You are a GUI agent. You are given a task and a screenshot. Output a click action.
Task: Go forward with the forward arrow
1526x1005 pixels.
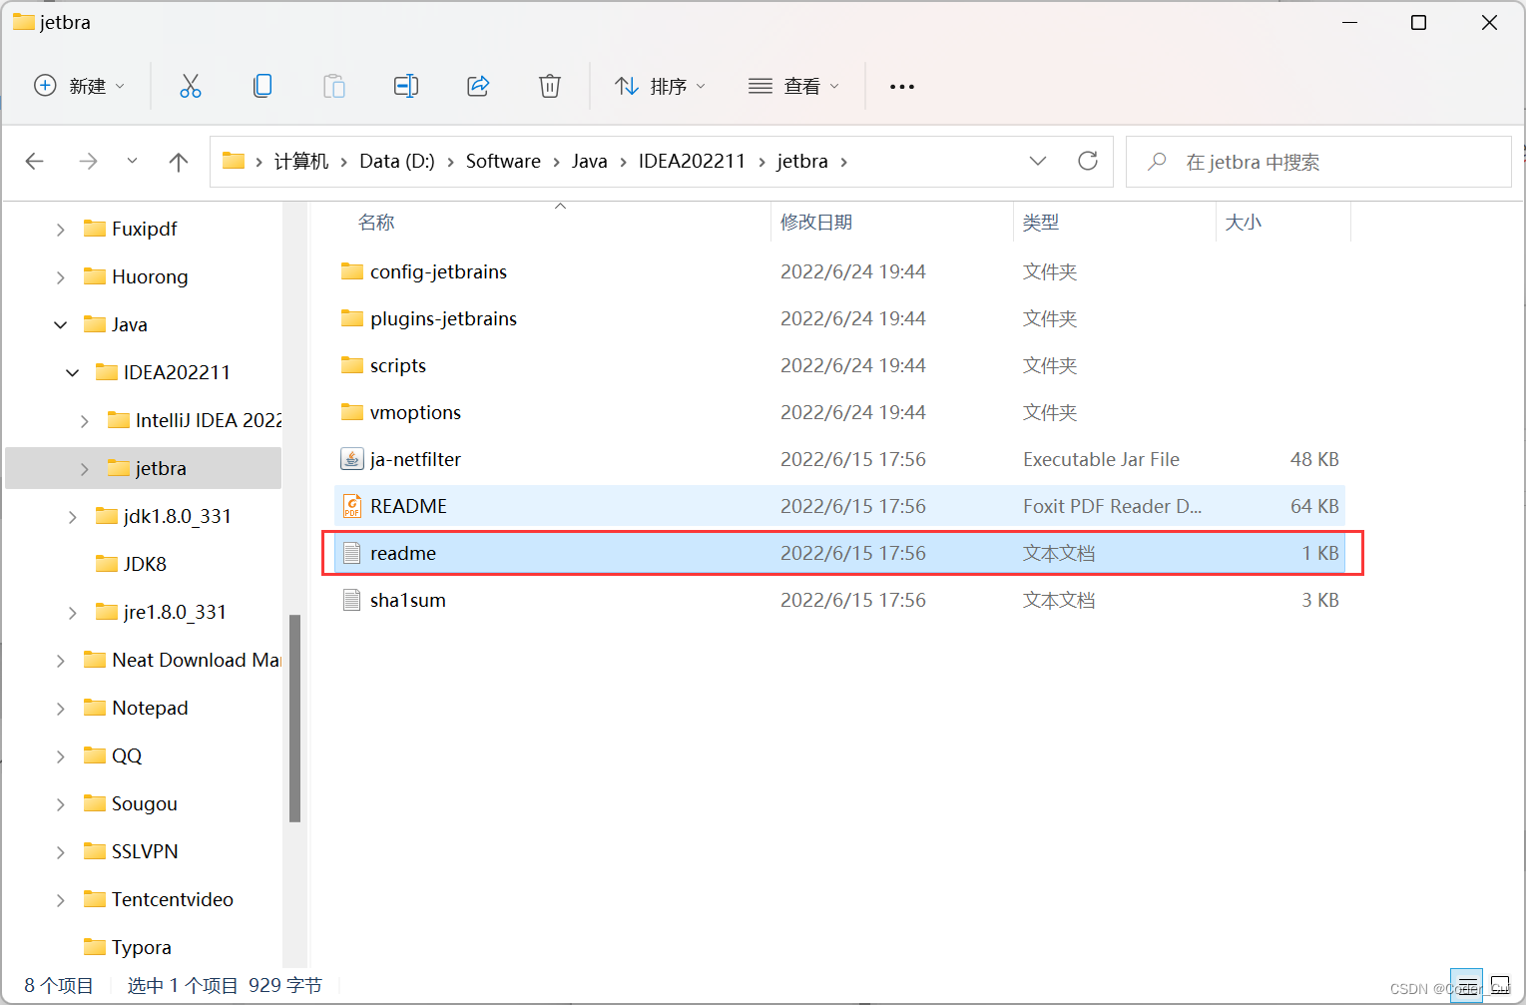[x=88, y=162]
